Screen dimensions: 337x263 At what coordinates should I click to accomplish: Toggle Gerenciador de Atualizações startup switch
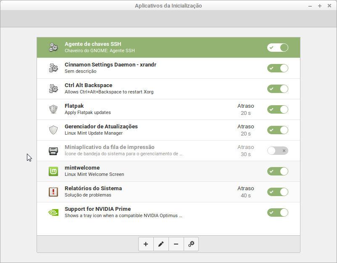point(278,130)
